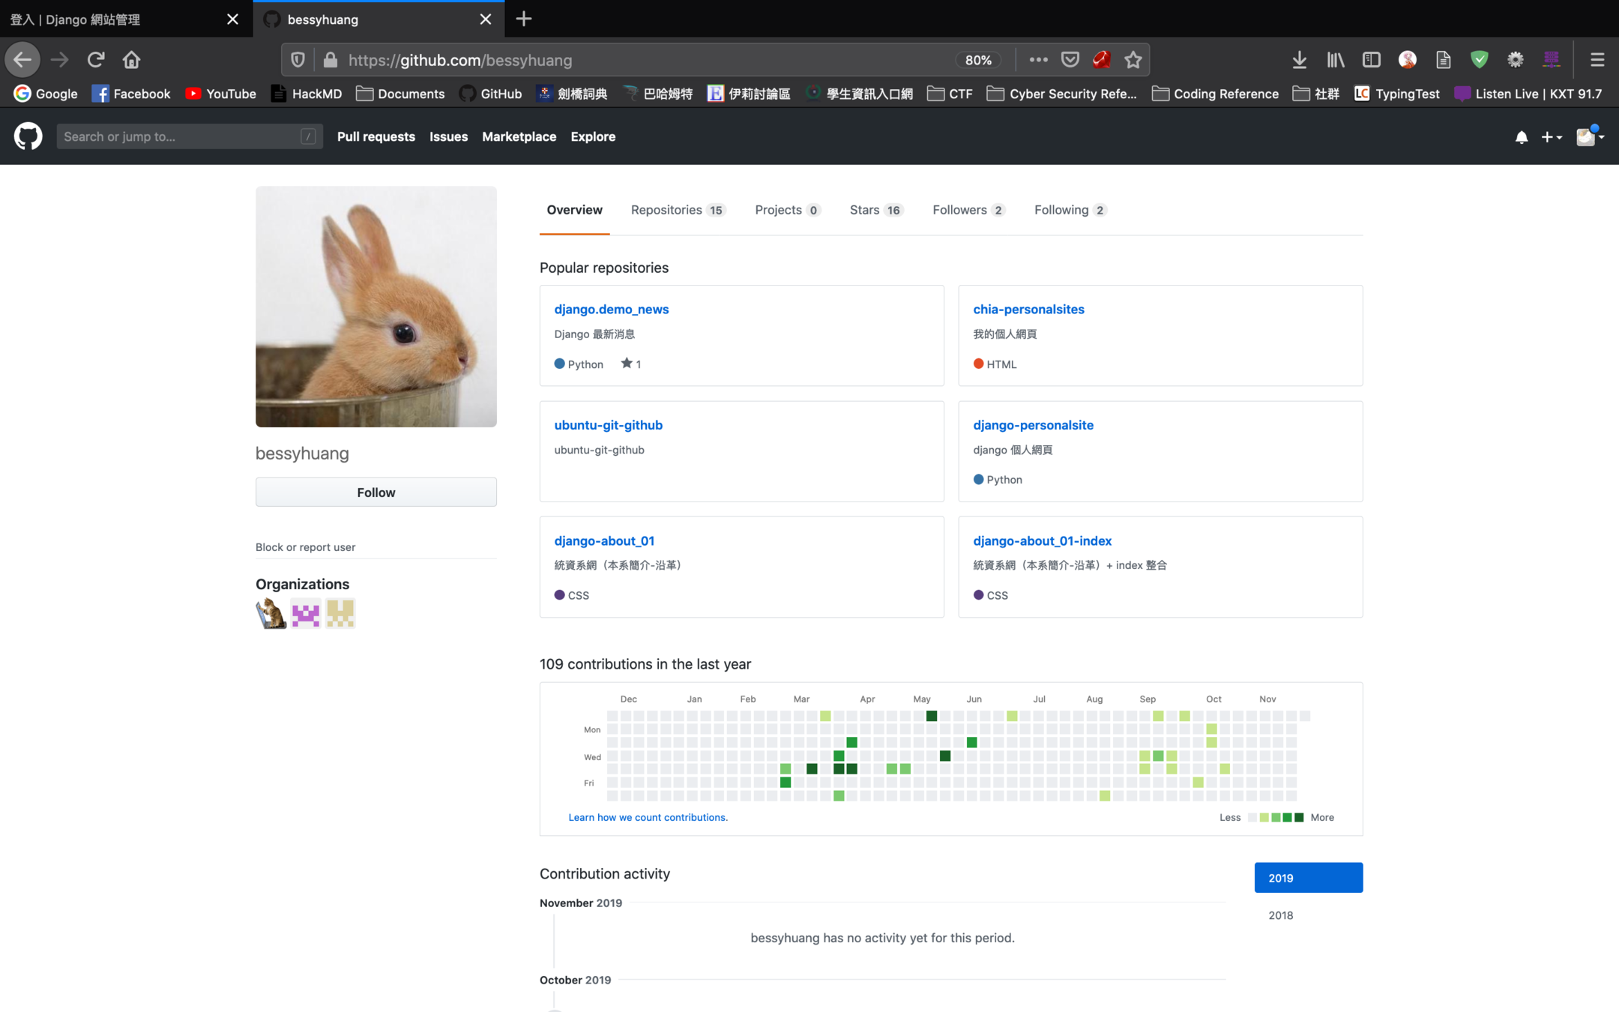The height and width of the screenshot is (1012, 1619).
Task: Expand the plus create-new dropdown
Action: click(1551, 137)
